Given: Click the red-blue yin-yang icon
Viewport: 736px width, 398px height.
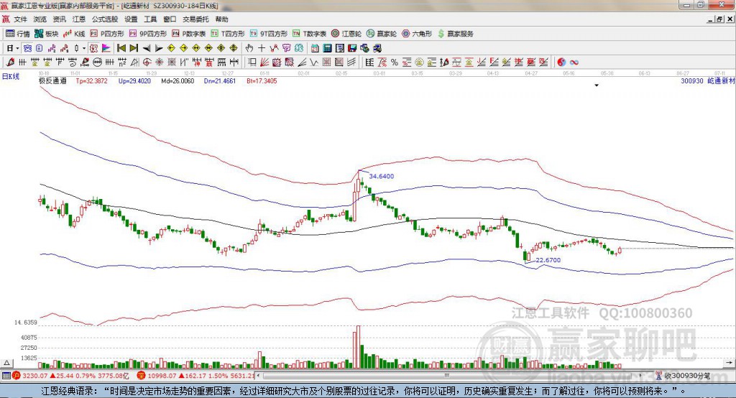Looking at the screenshot, I should (561, 62).
